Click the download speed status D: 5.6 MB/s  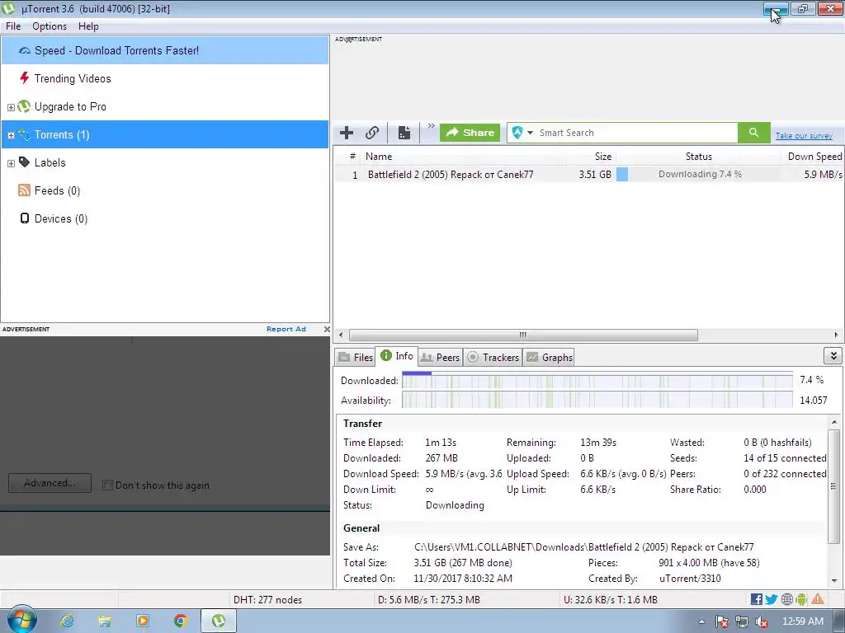point(429,600)
